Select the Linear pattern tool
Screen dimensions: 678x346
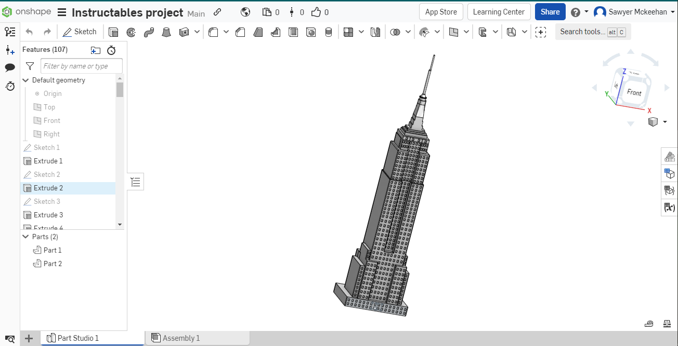[348, 32]
